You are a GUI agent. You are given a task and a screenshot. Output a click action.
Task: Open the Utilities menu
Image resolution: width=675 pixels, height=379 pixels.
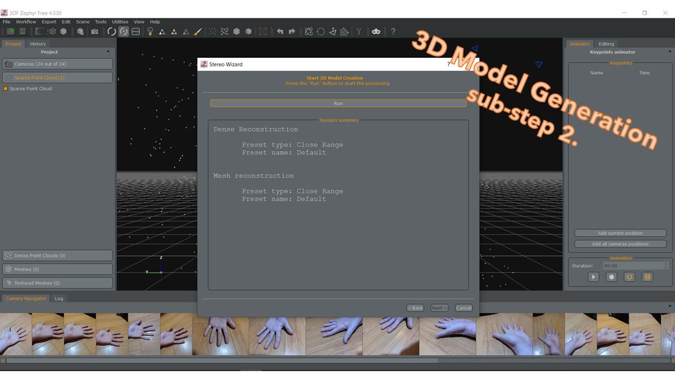point(120,22)
